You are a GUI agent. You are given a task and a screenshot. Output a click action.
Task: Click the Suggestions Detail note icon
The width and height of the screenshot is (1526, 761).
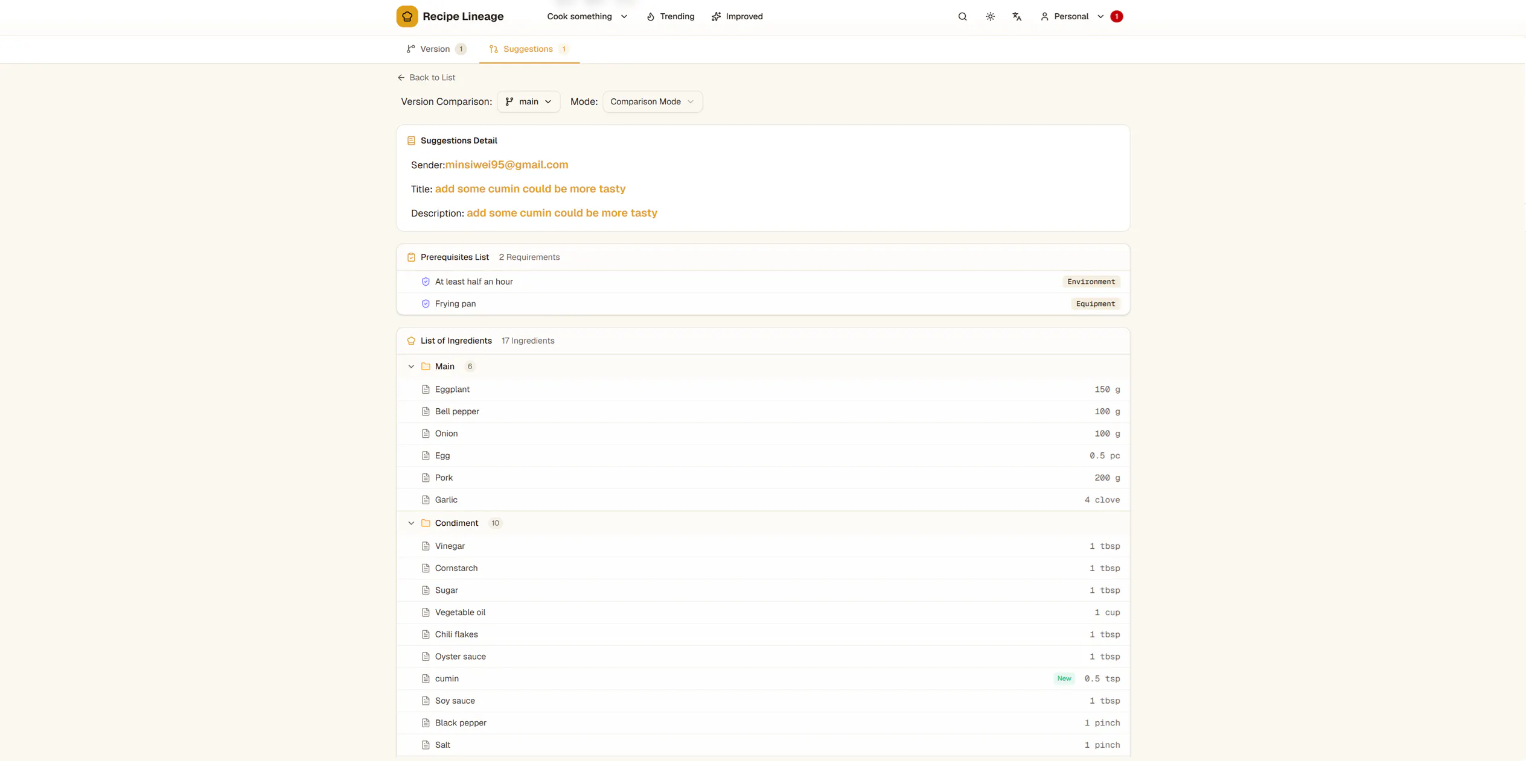[x=411, y=141]
